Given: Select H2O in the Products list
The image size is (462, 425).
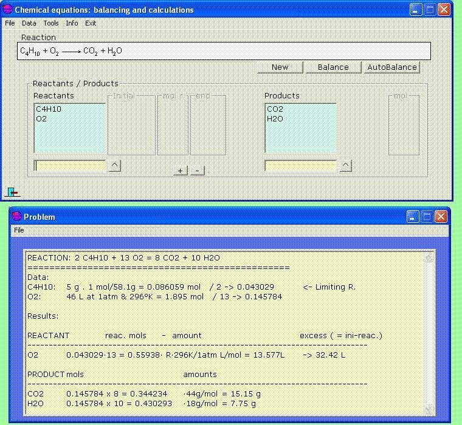Looking at the screenshot, I should point(275,119).
